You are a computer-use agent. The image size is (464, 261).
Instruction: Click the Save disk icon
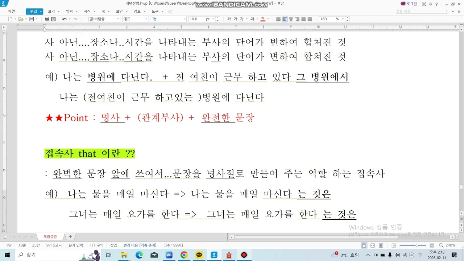click(32, 19)
